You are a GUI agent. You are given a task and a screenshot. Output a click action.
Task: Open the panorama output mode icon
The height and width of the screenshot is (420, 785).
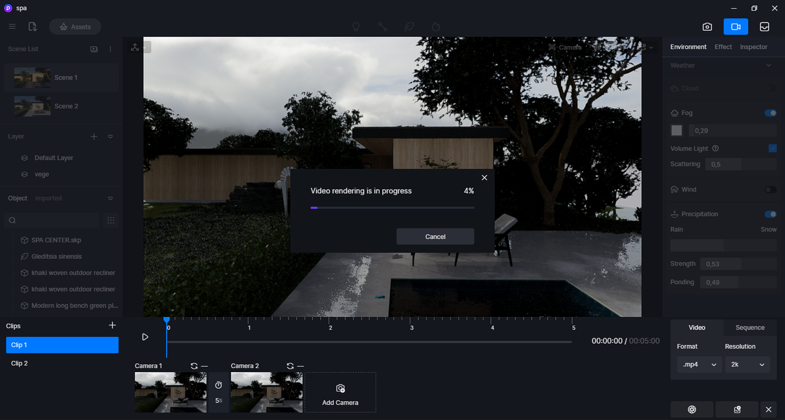765,27
